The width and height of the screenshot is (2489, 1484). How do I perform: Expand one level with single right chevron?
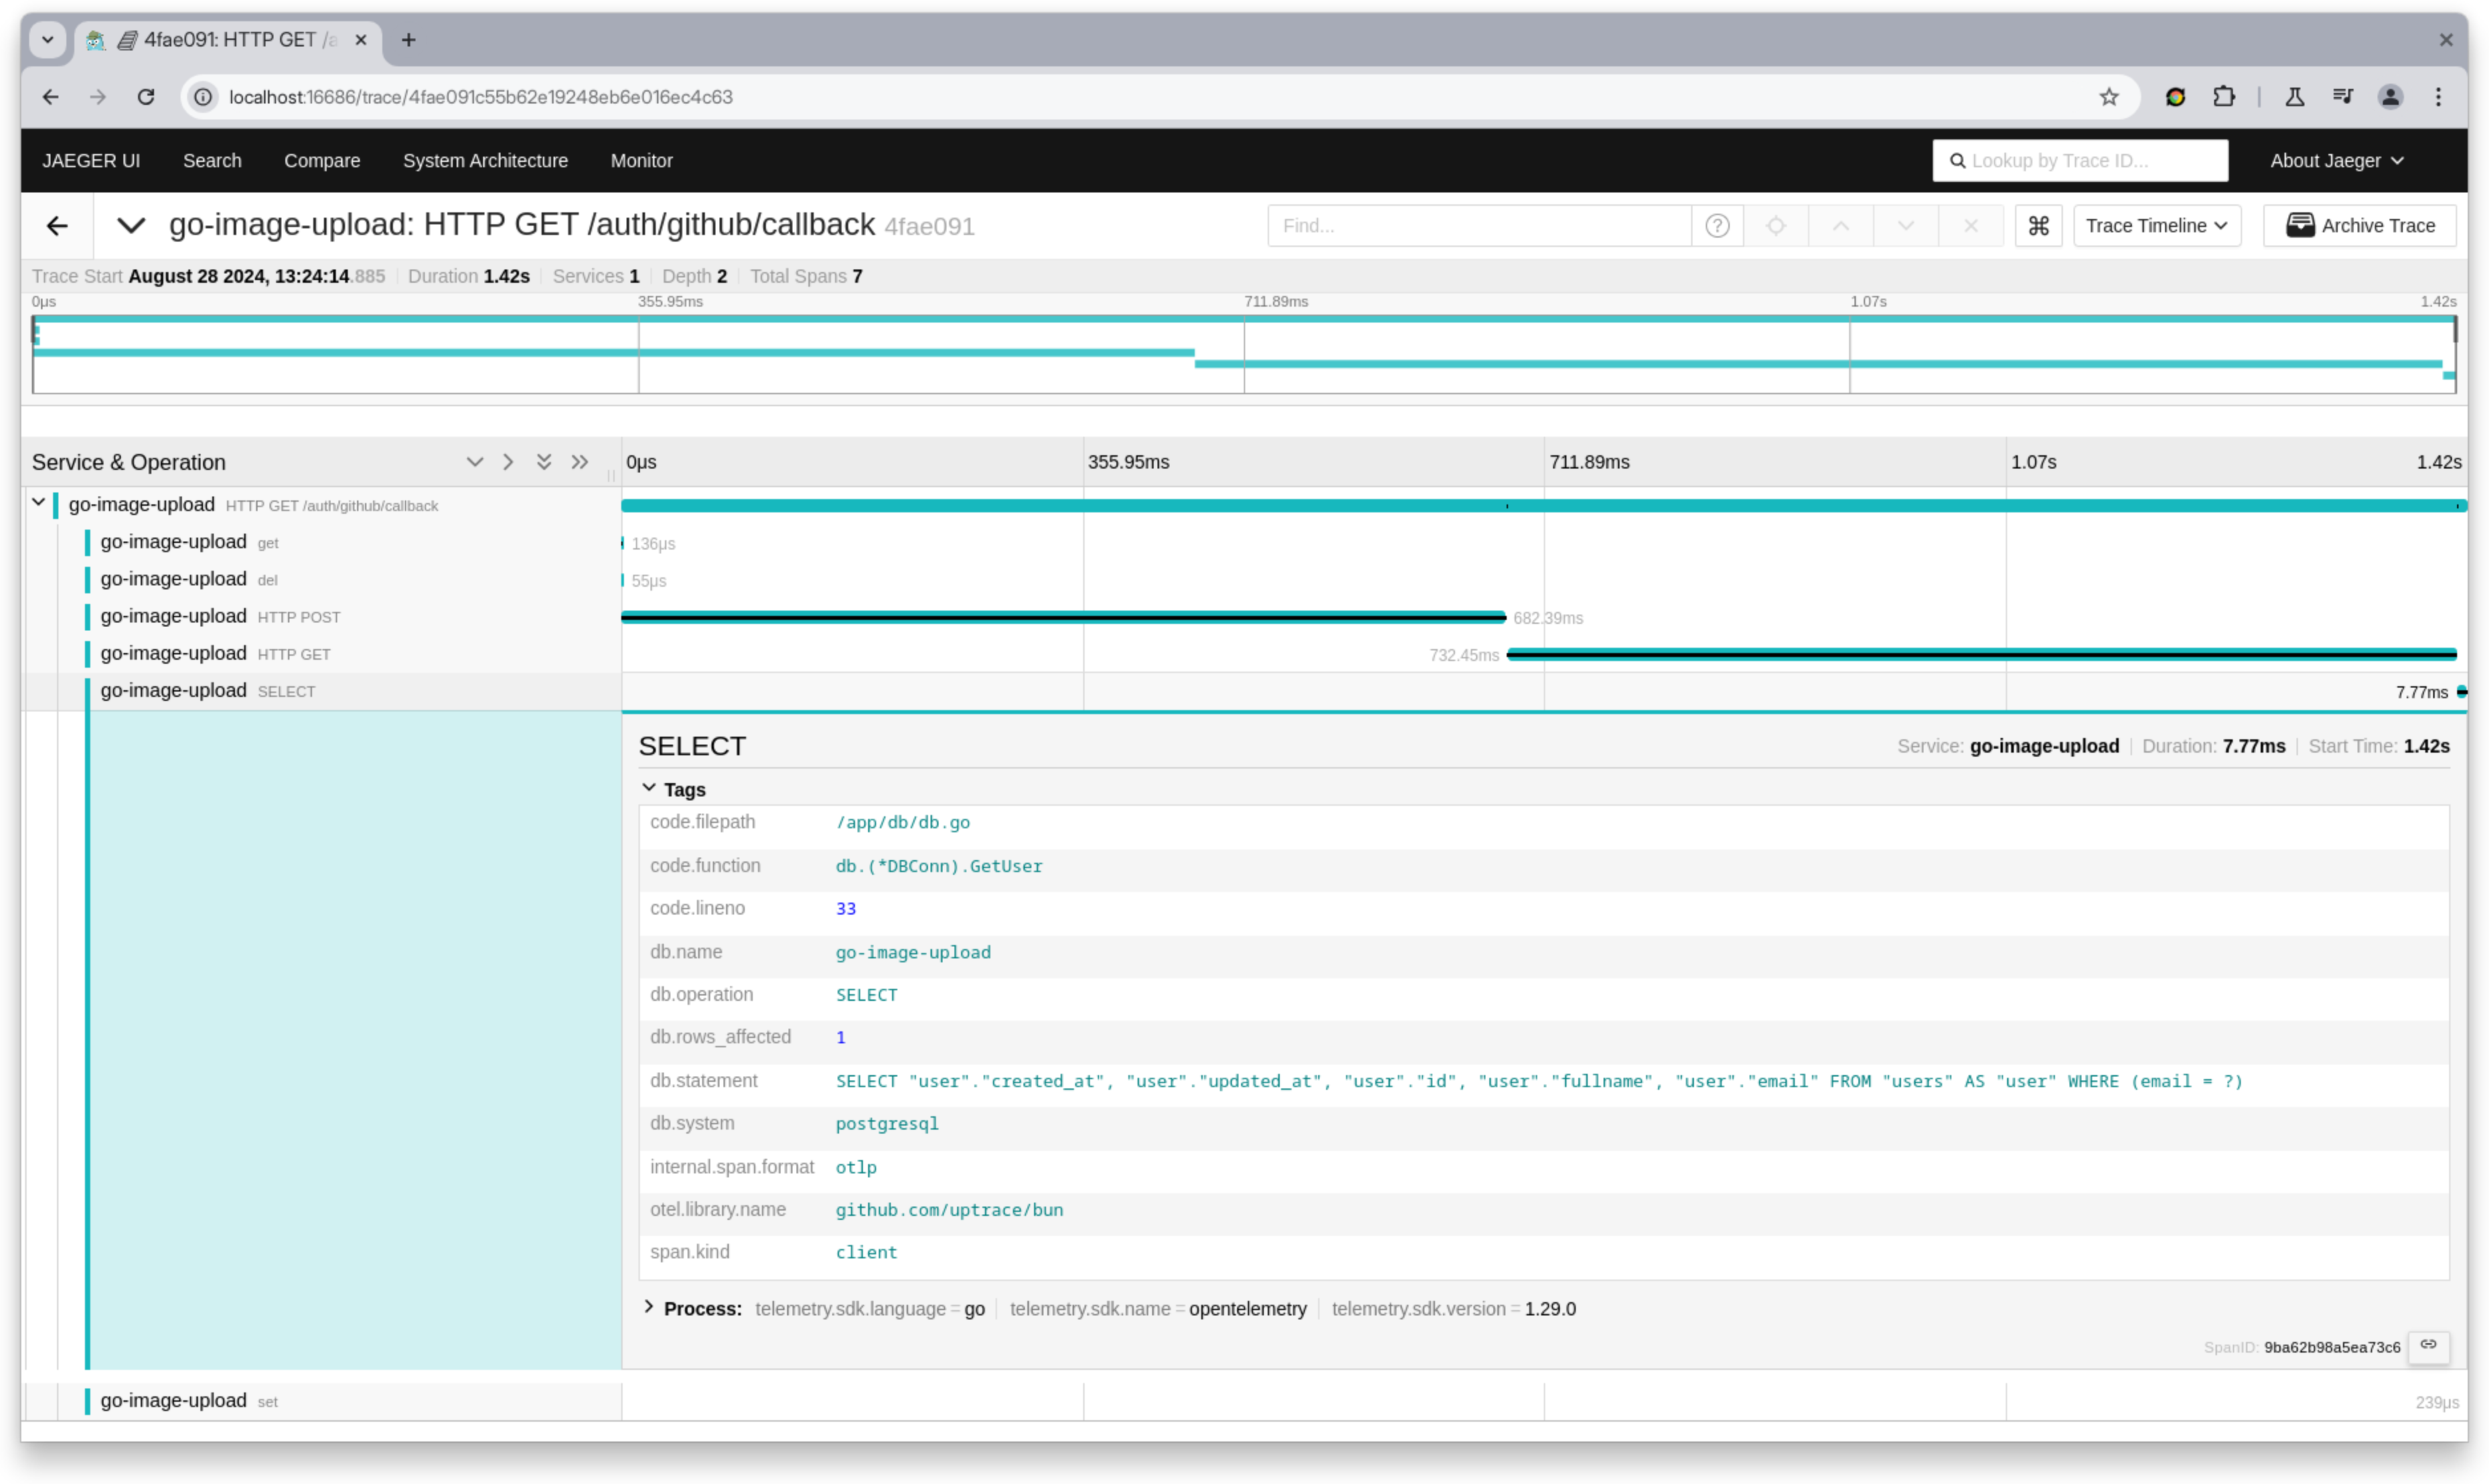point(508,461)
